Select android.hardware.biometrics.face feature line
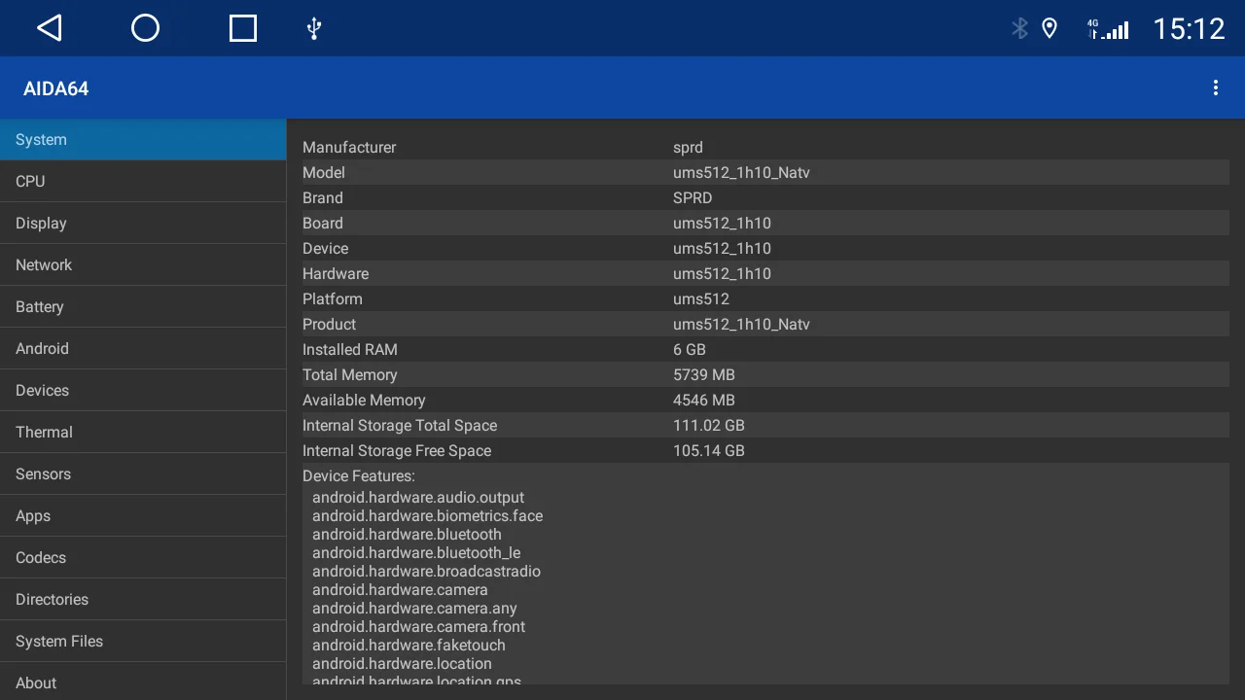Screen dimensions: 1245x700 coord(428,516)
